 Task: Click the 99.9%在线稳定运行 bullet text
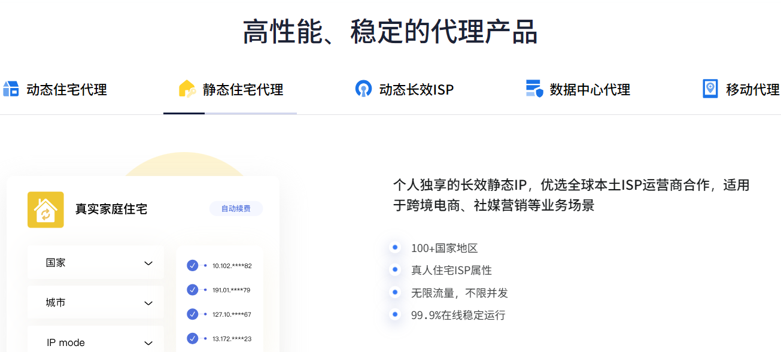[458, 315]
